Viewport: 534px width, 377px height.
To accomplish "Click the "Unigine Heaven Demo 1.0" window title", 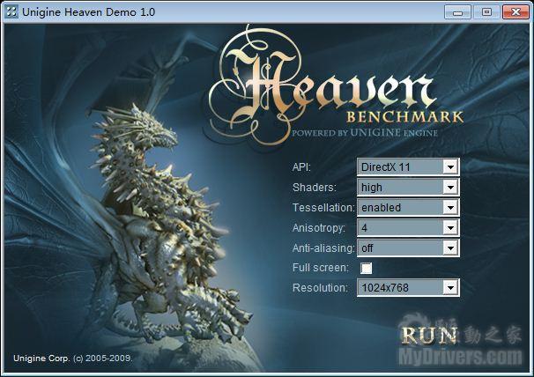I will (x=88, y=12).
